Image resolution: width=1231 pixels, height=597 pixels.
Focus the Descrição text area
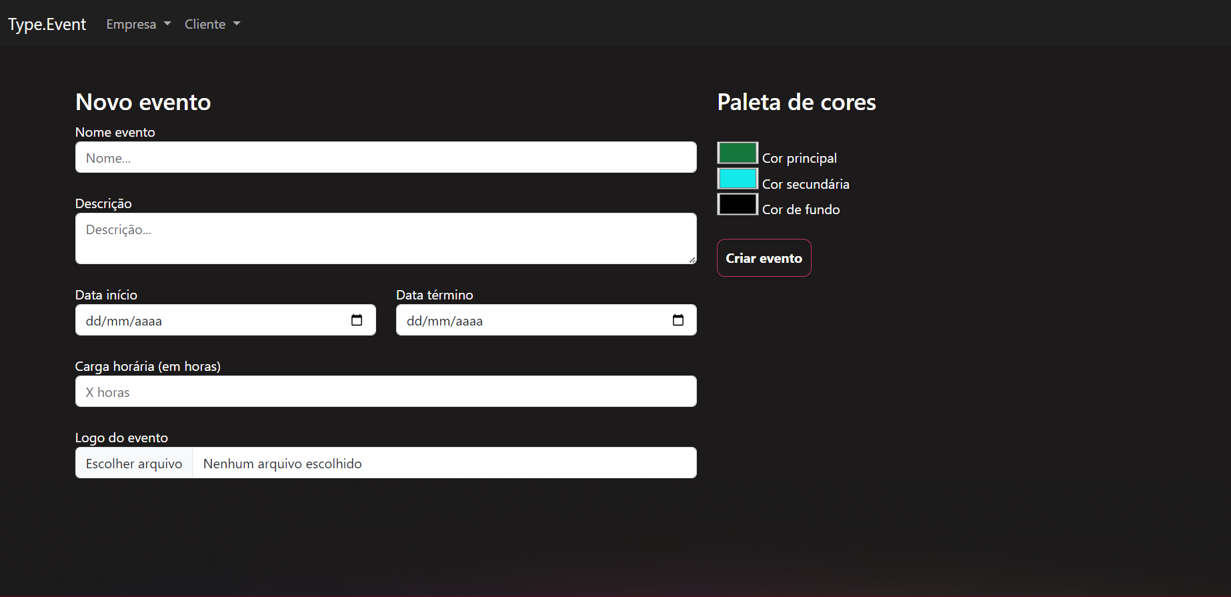[386, 238]
